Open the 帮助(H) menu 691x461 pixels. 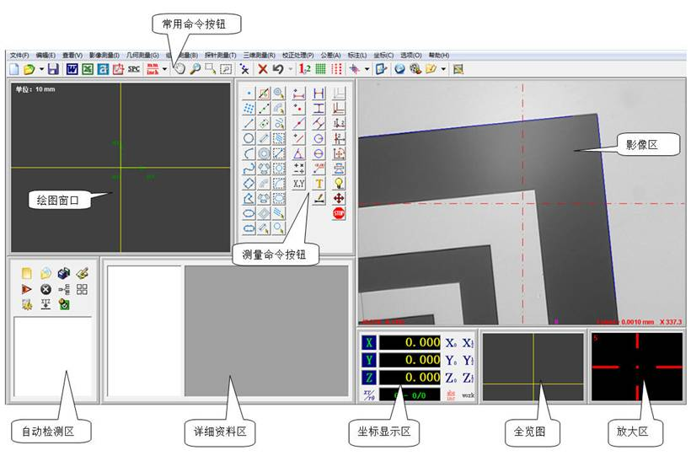tap(439, 55)
